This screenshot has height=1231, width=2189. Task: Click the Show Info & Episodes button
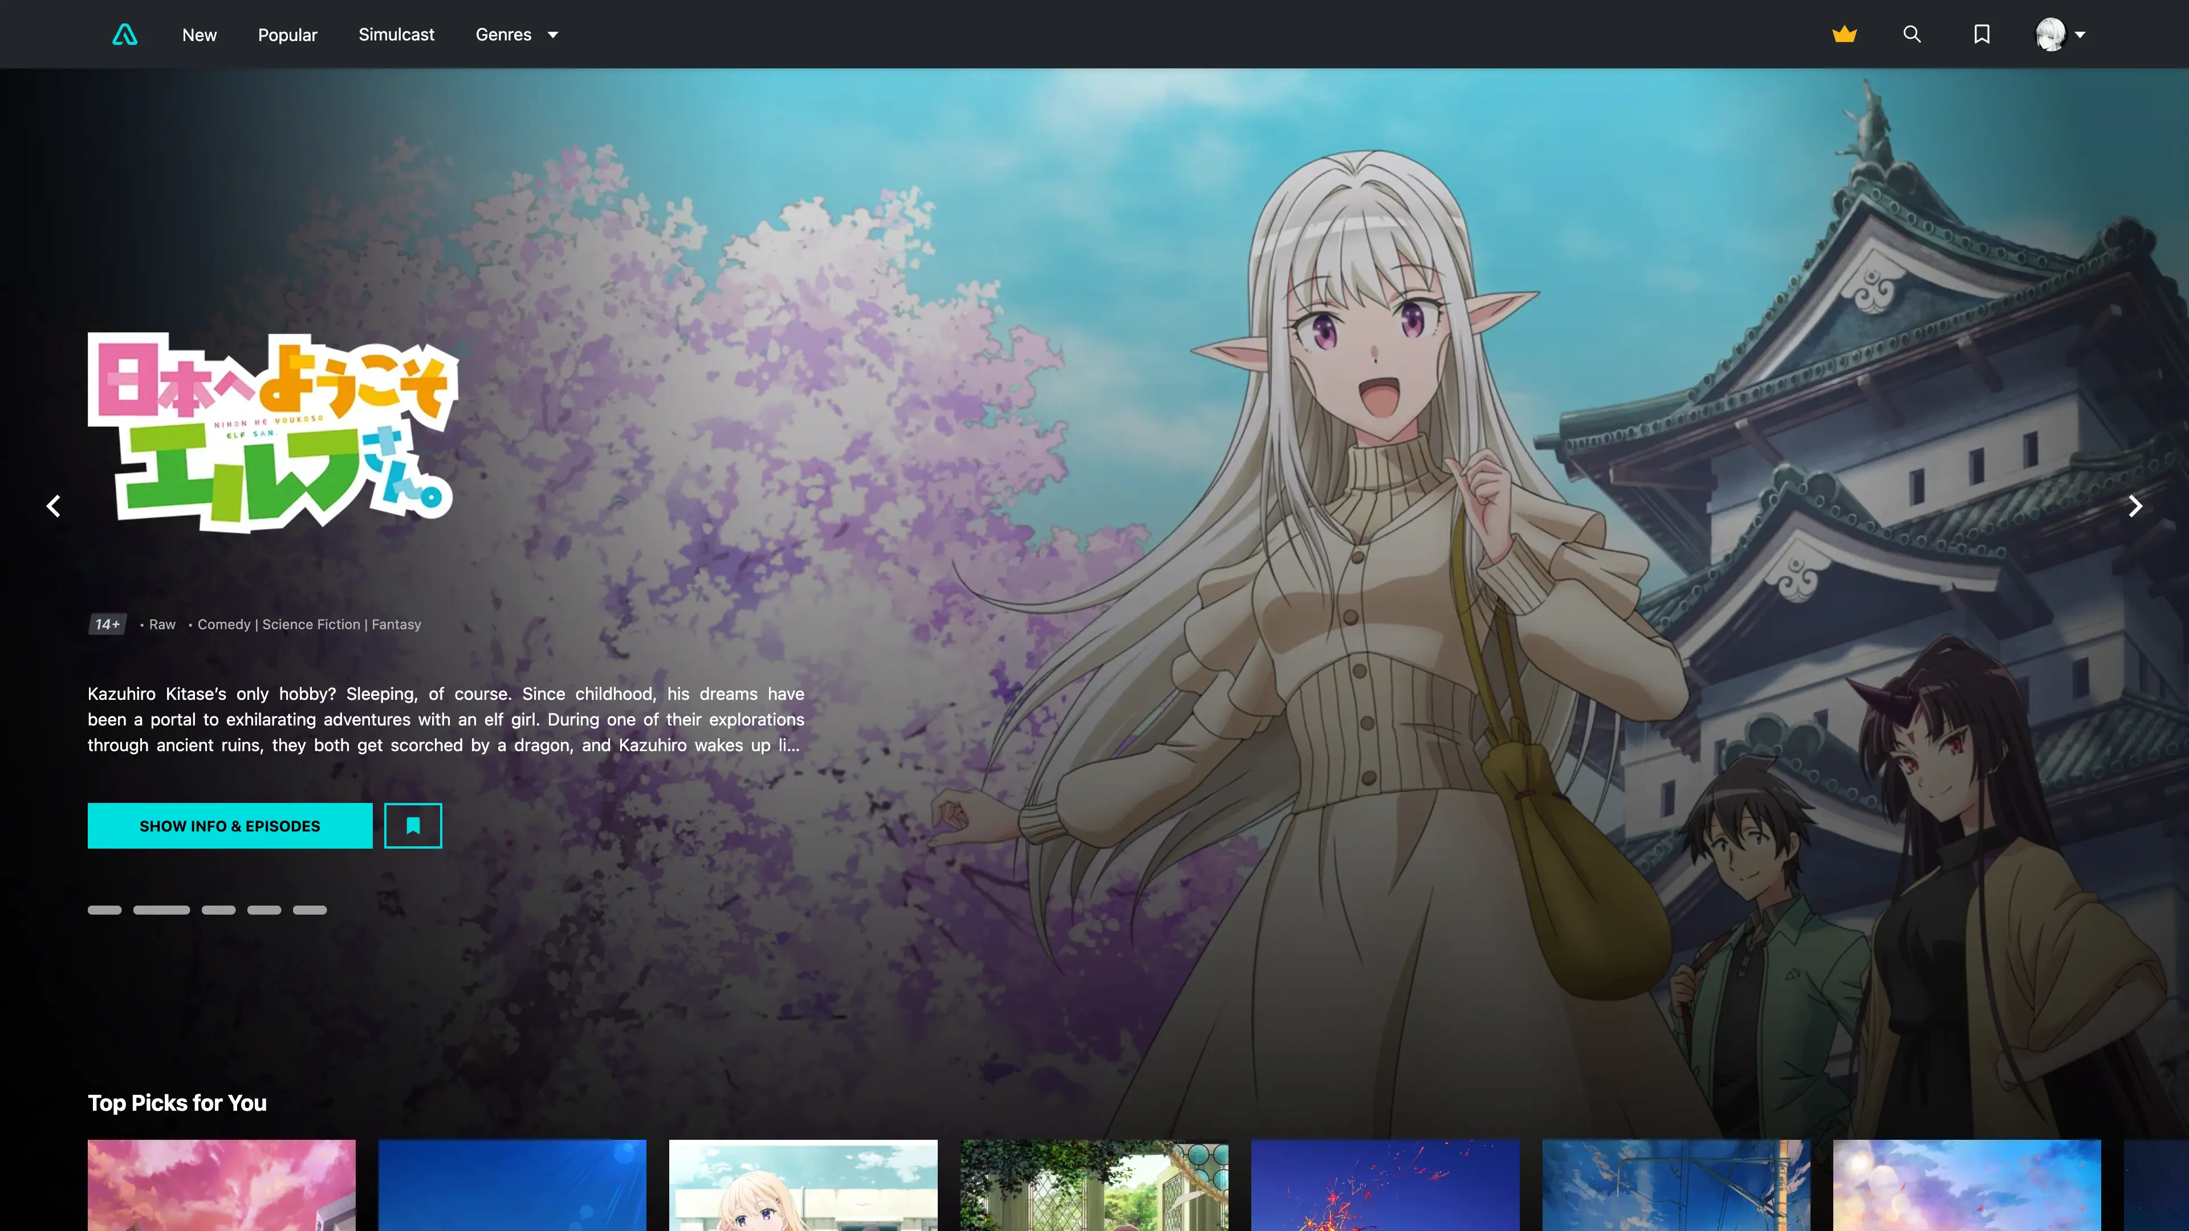(x=229, y=826)
